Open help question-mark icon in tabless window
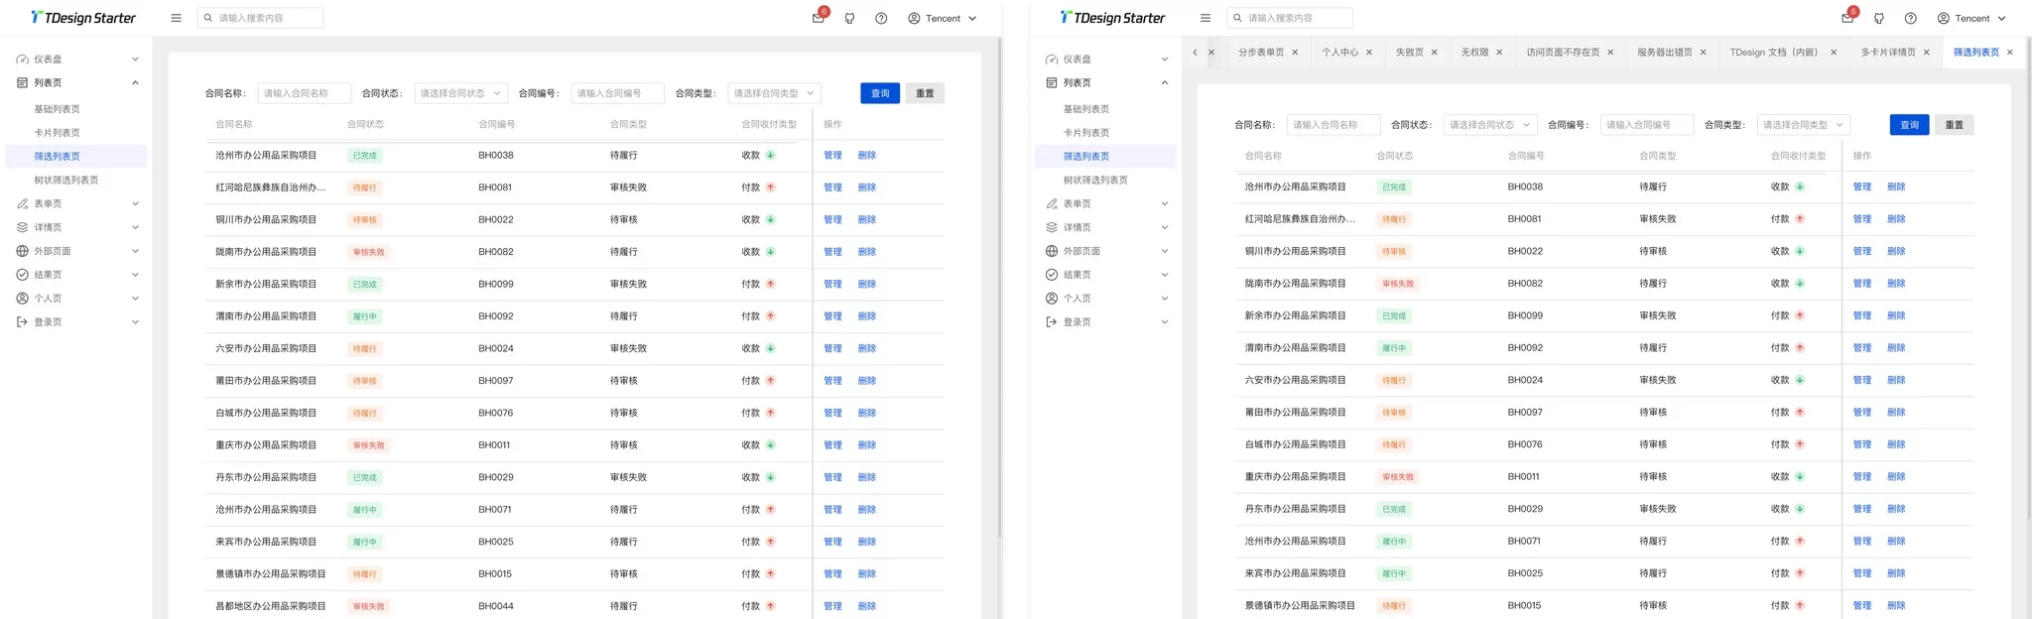Viewport: 2032px width, 619px height. pyautogui.click(x=881, y=18)
